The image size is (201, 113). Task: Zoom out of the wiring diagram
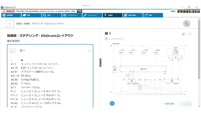[x=185, y=104]
